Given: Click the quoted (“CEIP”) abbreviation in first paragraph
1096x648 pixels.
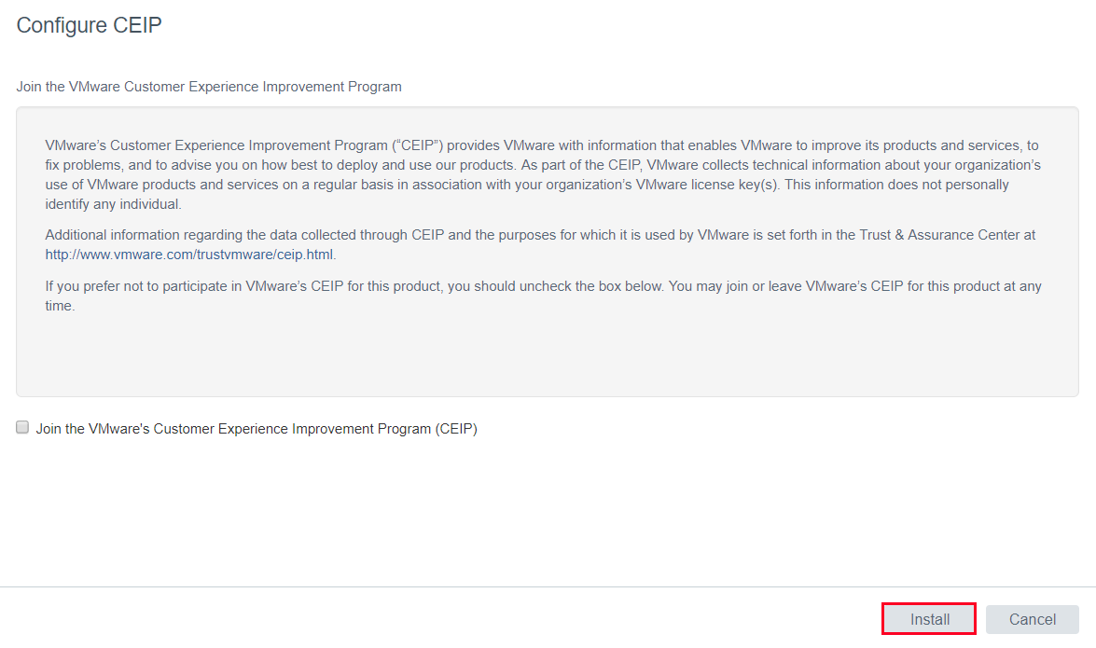Looking at the screenshot, I should click(x=417, y=145).
